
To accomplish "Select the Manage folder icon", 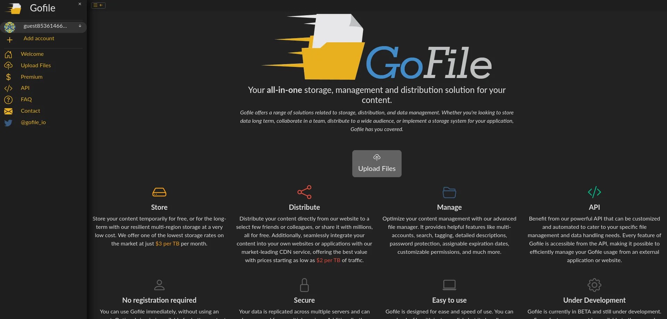I will (x=449, y=192).
